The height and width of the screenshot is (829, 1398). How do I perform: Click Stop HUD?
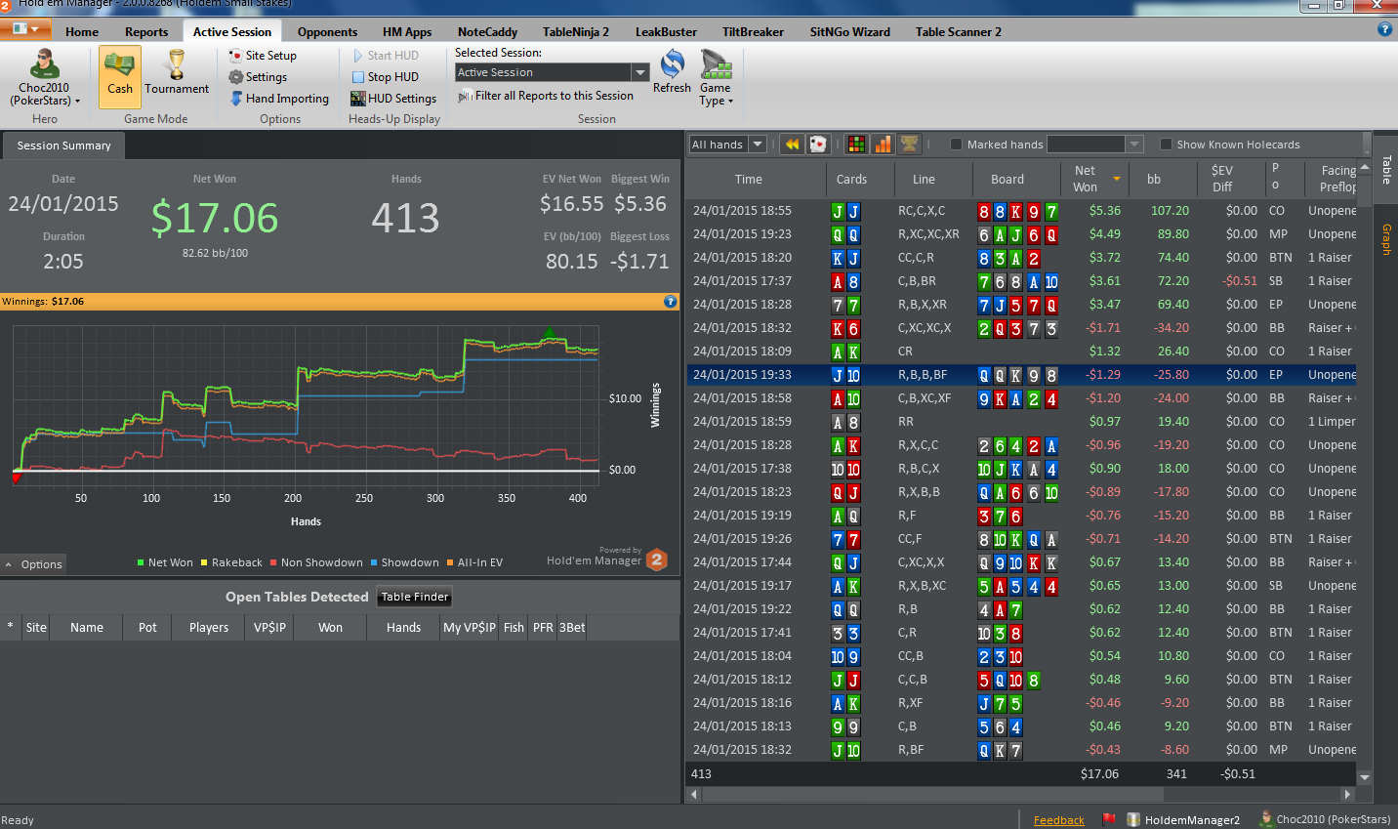(385, 77)
